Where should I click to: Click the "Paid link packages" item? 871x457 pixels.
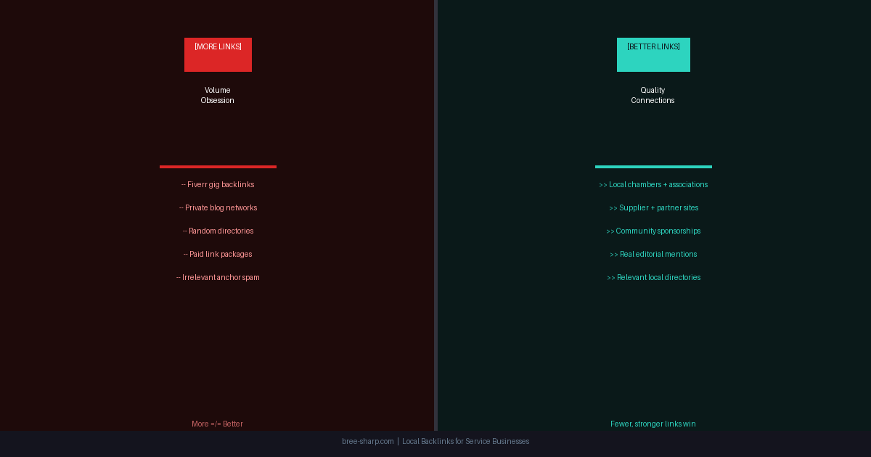tap(218, 254)
